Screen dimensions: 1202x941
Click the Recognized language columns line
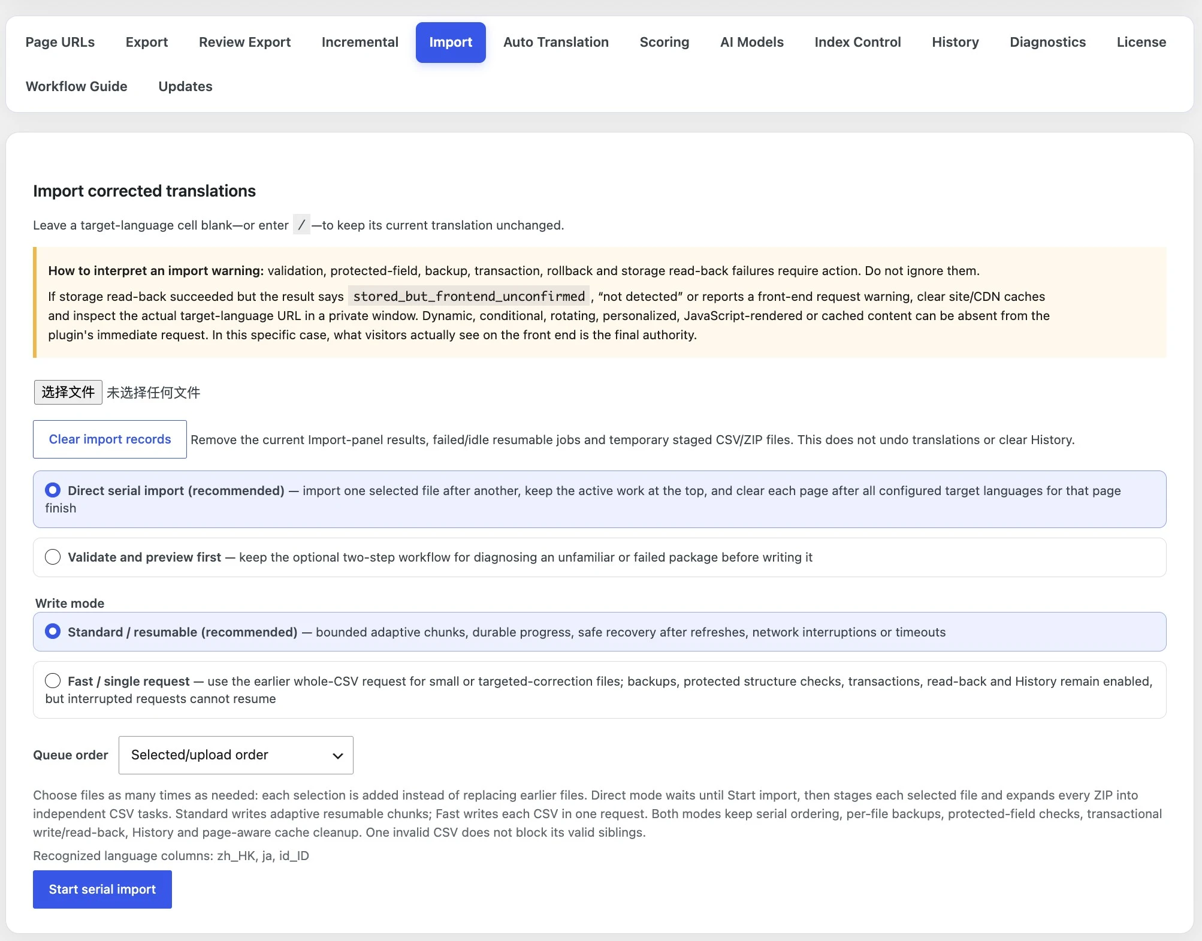171,856
